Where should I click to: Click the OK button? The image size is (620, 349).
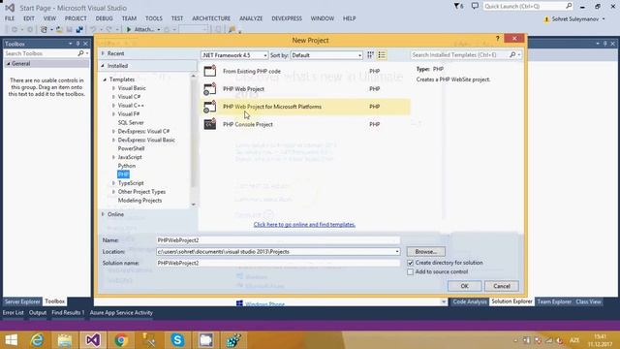(x=465, y=286)
